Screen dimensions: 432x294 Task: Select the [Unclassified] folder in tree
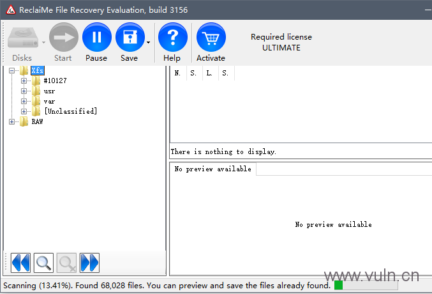click(71, 111)
